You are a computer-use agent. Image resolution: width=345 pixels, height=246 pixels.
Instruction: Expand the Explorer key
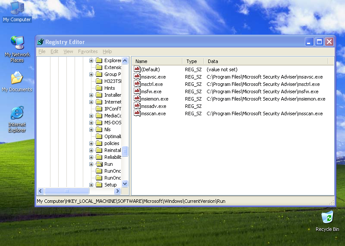[91, 60]
